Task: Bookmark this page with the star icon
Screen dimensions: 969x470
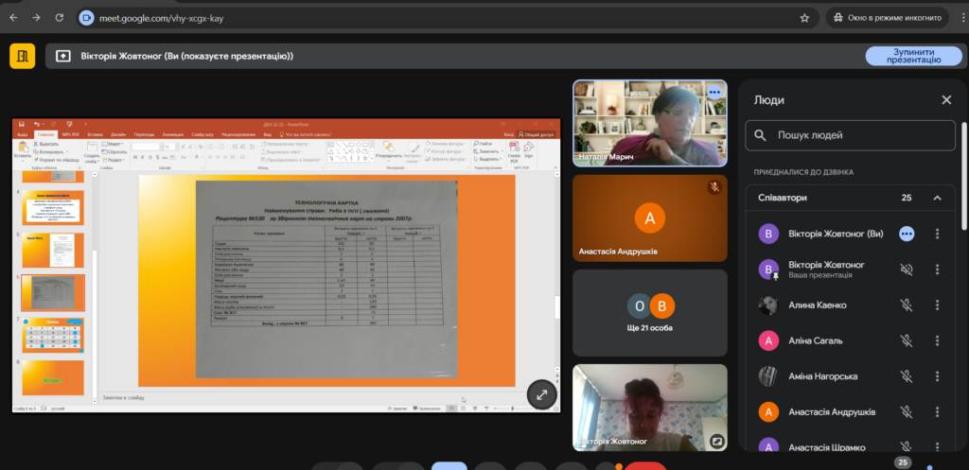Action: [x=804, y=17]
